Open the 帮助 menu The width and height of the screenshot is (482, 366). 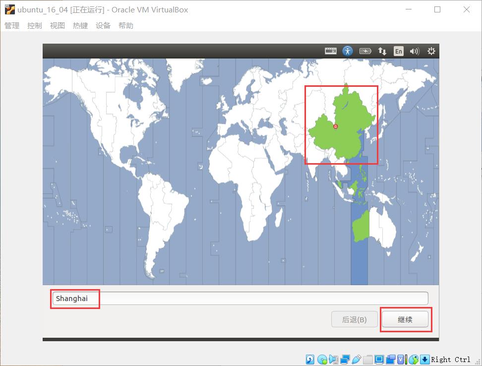point(126,25)
